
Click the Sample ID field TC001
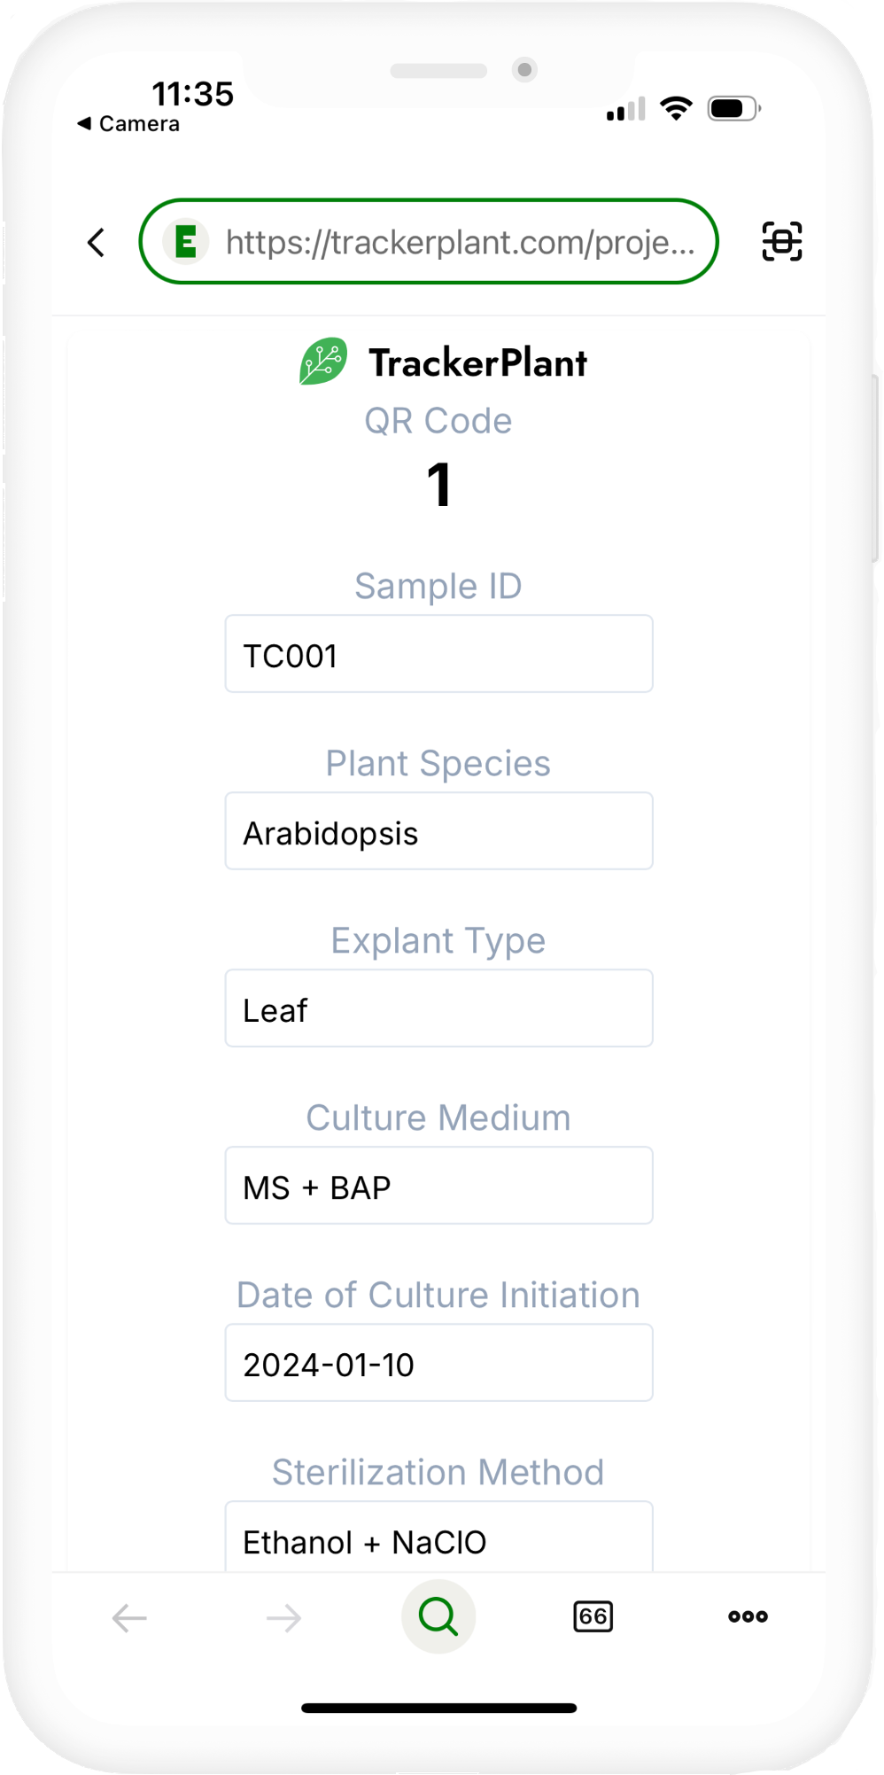coord(438,654)
